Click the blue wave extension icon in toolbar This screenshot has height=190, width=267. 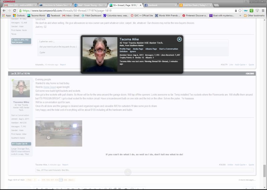pyautogui.click(x=246, y=11)
